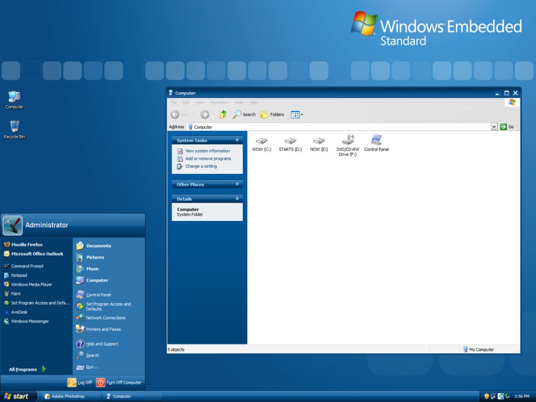Image resolution: width=536 pixels, height=402 pixels.
Task: Open Documents in Start menu
Action: [94, 245]
